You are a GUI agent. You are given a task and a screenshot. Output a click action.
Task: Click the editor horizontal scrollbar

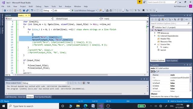coord(62,75)
